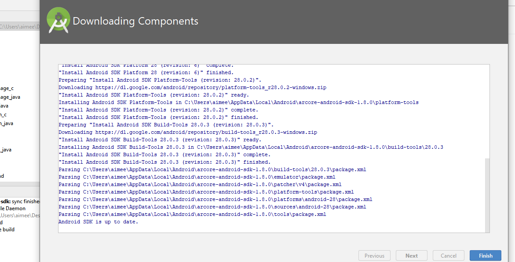Click the Build-Tools 28.0.3 complete line
Image resolution: width=515 pixels, height=262 pixels.
coord(164,155)
